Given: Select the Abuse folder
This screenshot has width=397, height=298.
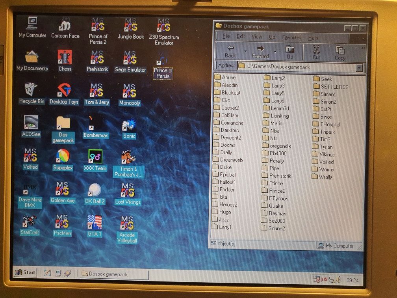Looking at the screenshot, I should click(225, 77).
